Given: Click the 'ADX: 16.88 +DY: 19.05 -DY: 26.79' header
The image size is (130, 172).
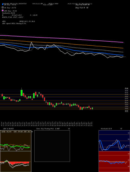Looking at the screenshot, I should point(17,132).
